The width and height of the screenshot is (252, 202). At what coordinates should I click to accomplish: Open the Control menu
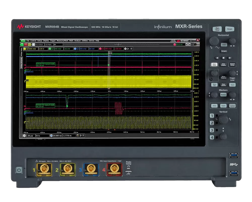pos(33,41)
